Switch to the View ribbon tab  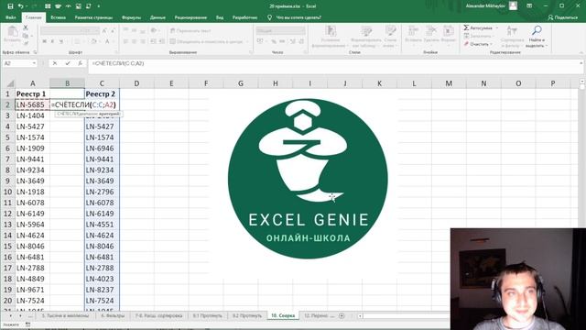coord(220,17)
